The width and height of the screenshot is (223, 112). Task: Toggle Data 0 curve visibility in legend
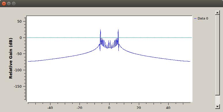(201, 18)
